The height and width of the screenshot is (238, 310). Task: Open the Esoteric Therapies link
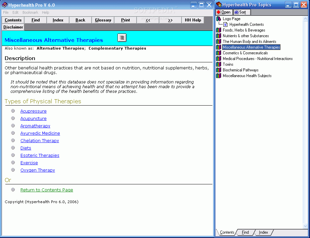40,156
